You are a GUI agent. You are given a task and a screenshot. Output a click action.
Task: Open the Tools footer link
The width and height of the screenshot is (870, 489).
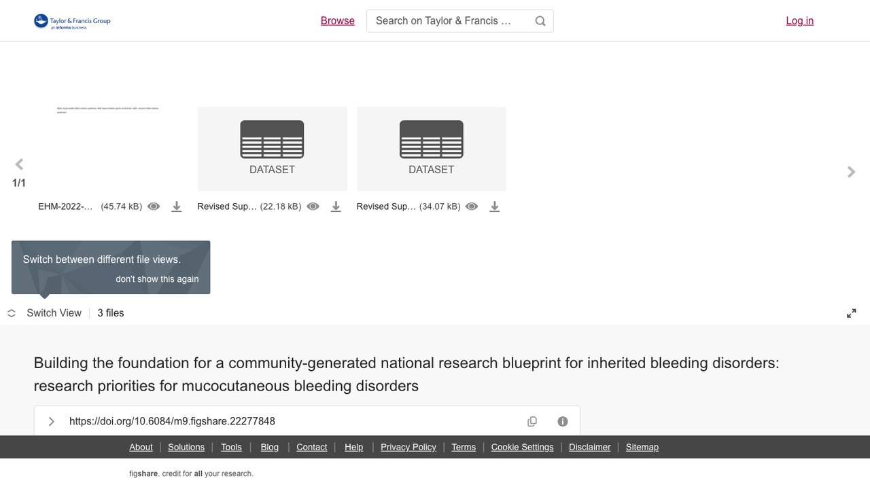(231, 447)
